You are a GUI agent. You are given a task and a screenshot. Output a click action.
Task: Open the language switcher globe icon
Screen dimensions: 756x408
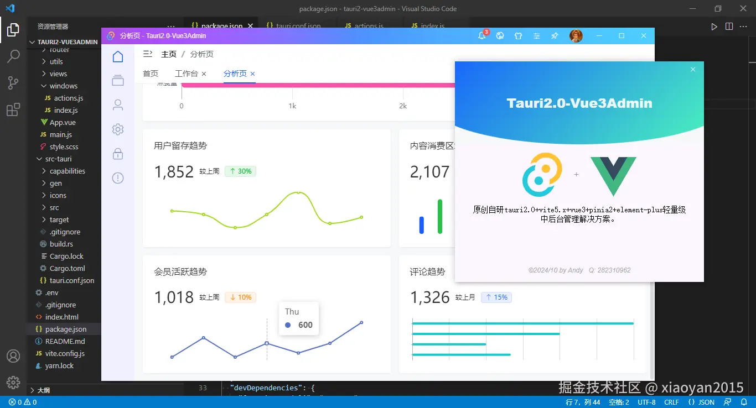(500, 35)
